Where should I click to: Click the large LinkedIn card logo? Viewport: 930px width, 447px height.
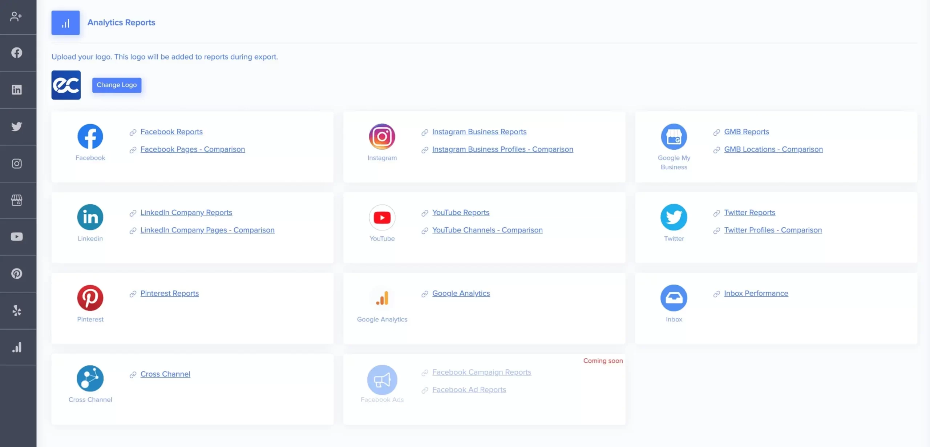click(x=90, y=217)
